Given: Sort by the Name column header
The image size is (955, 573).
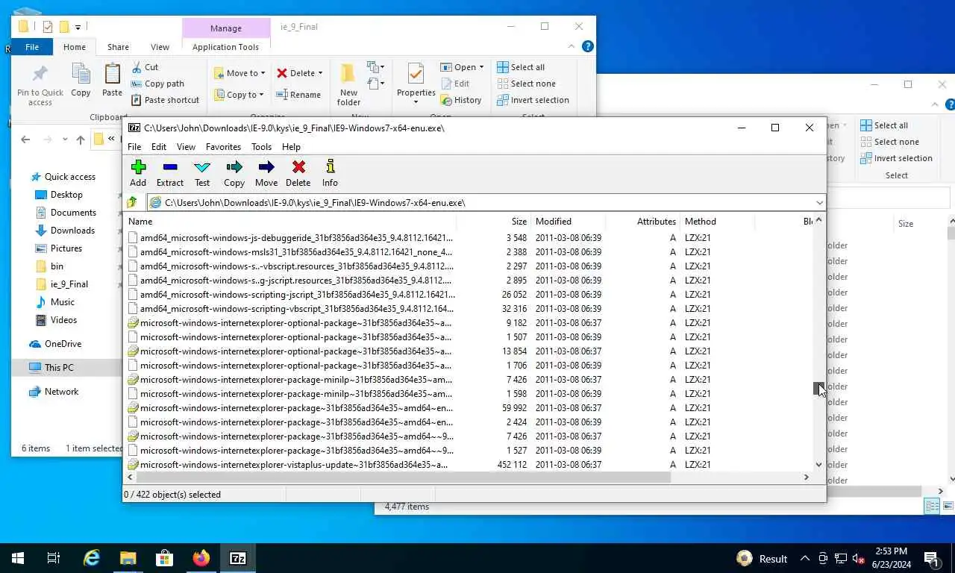Looking at the screenshot, I should tap(290, 222).
